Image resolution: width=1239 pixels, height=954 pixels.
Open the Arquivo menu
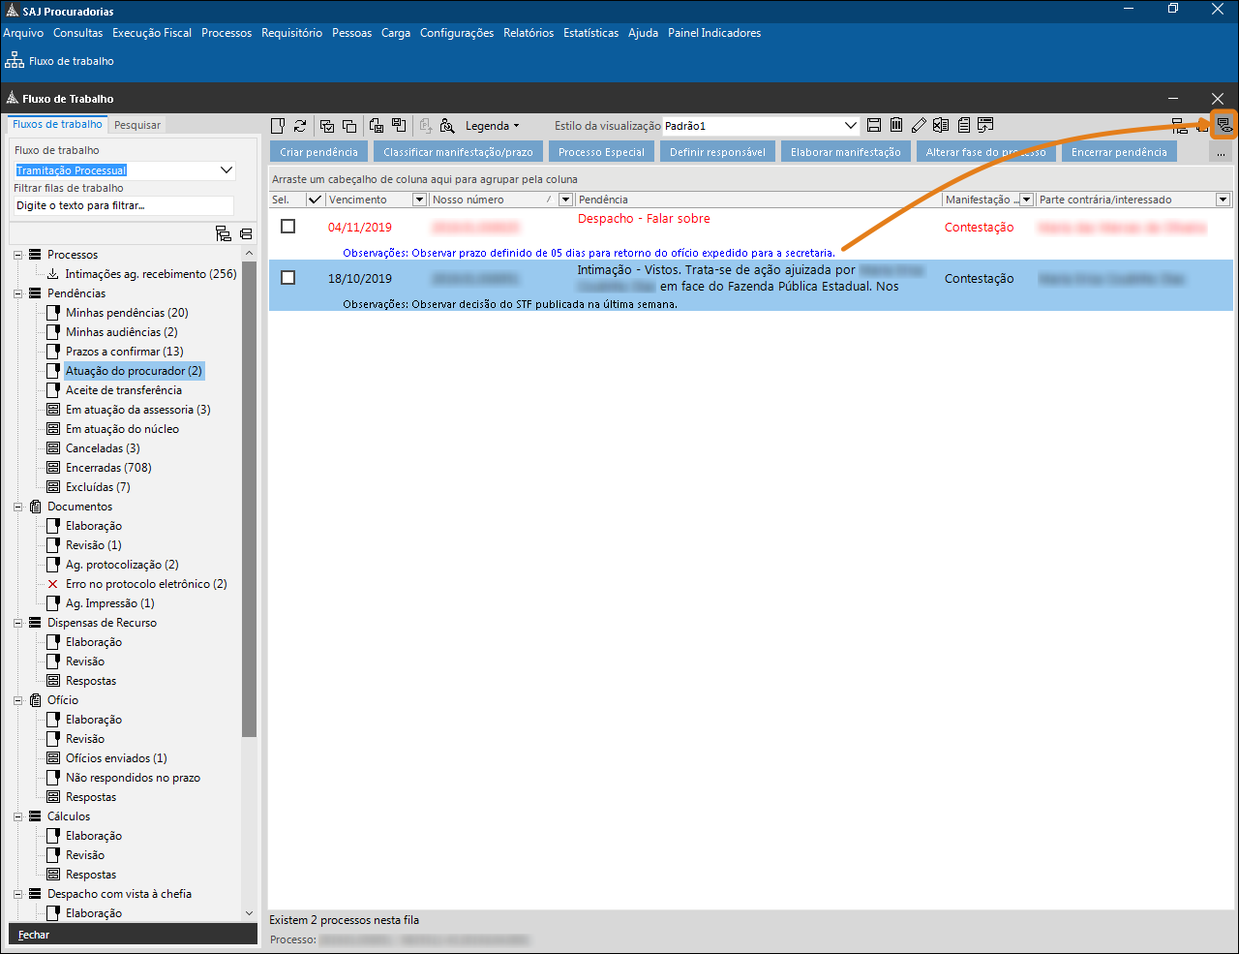click(x=23, y=33)
